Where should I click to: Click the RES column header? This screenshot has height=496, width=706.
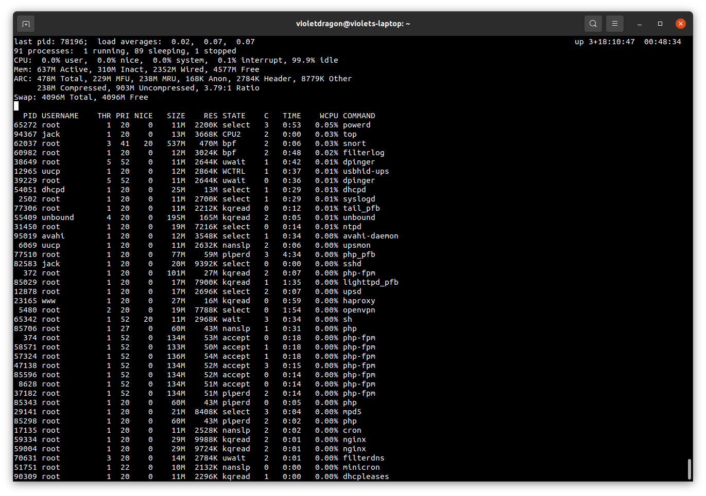coord(211,116)
